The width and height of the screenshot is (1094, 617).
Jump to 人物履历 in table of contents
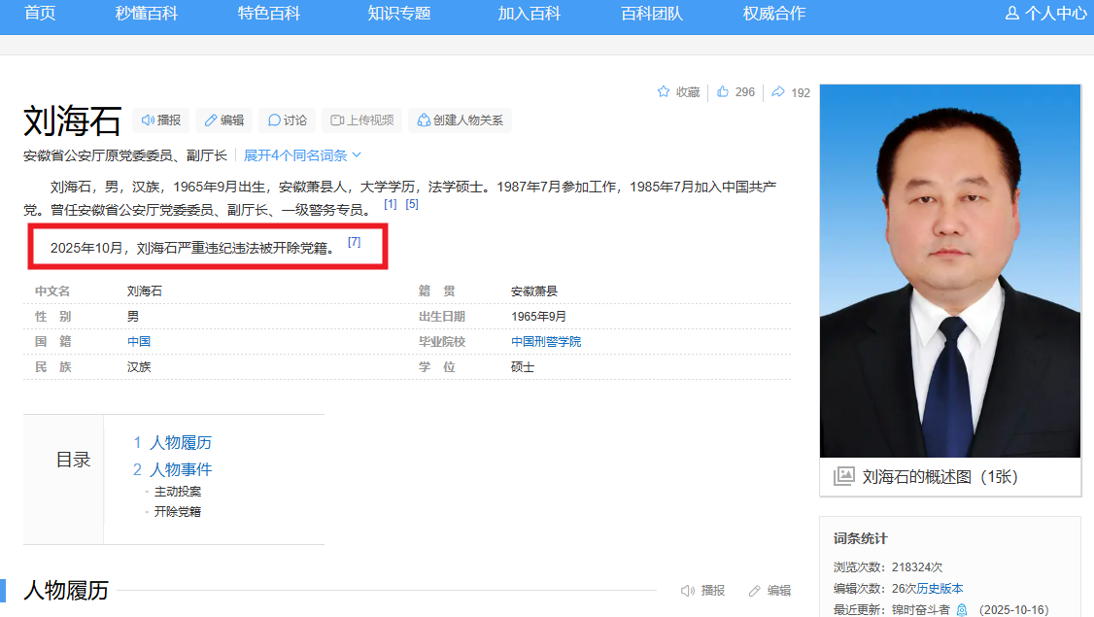(180, 443)
